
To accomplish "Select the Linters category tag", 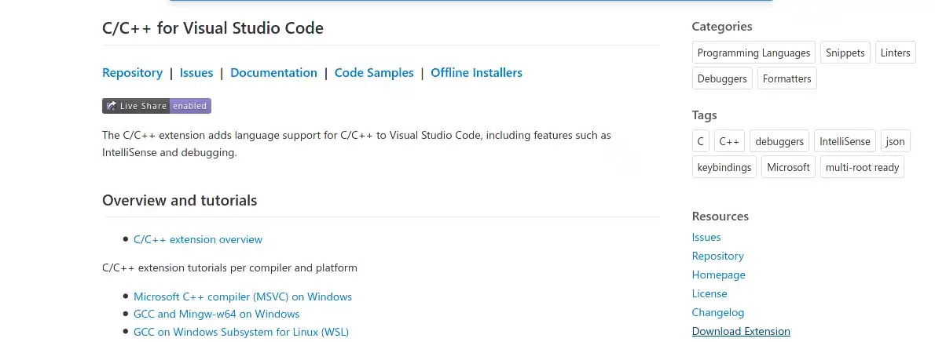I will click(895, 53).
